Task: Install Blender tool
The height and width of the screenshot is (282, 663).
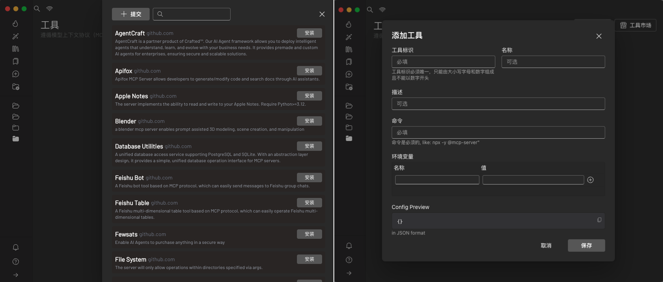Action: [310, 121]
